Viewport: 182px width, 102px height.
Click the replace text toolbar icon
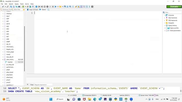click(x=73, y=7)
